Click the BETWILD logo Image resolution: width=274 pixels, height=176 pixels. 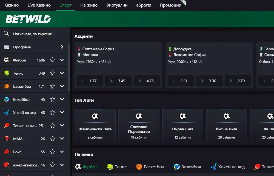tap(28, 19)
